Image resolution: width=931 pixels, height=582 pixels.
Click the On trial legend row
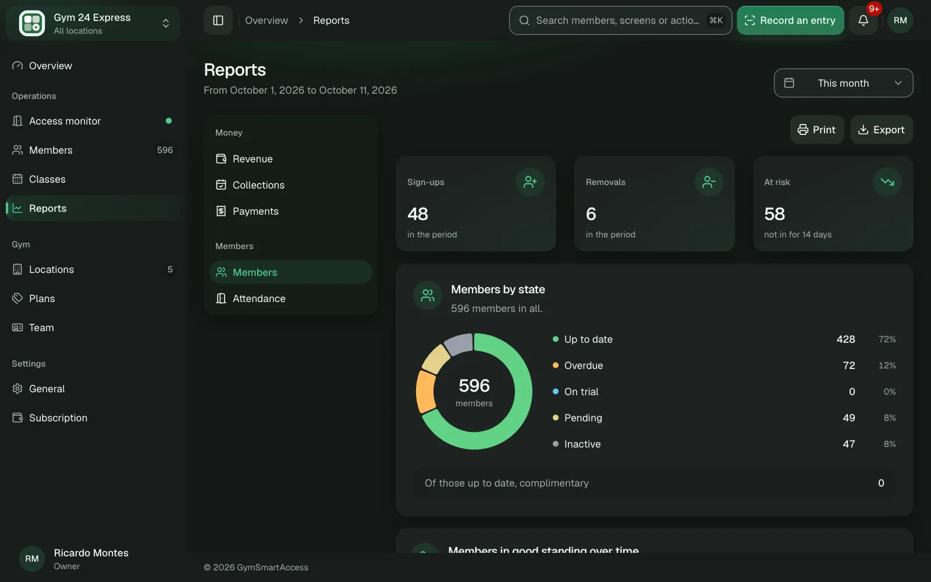pos(724,392)
